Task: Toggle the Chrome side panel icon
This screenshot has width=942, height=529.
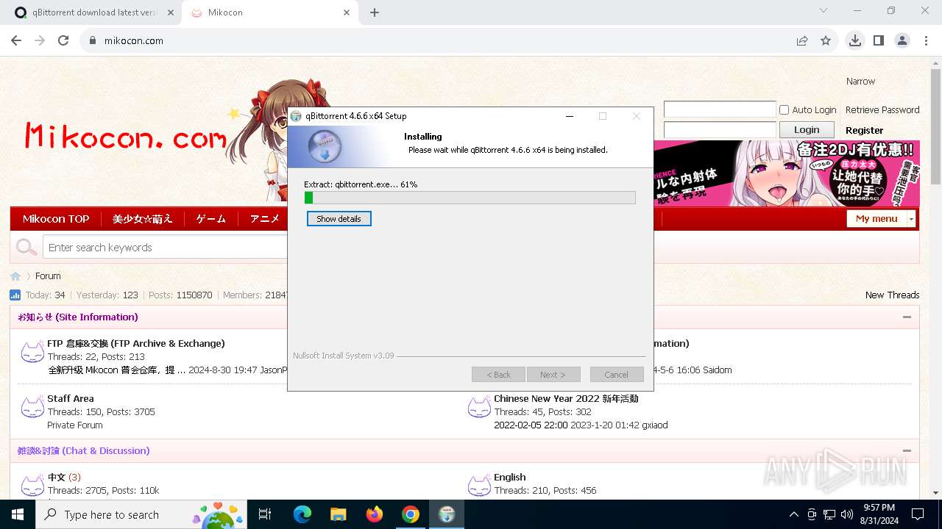Action: coord(879,40)
